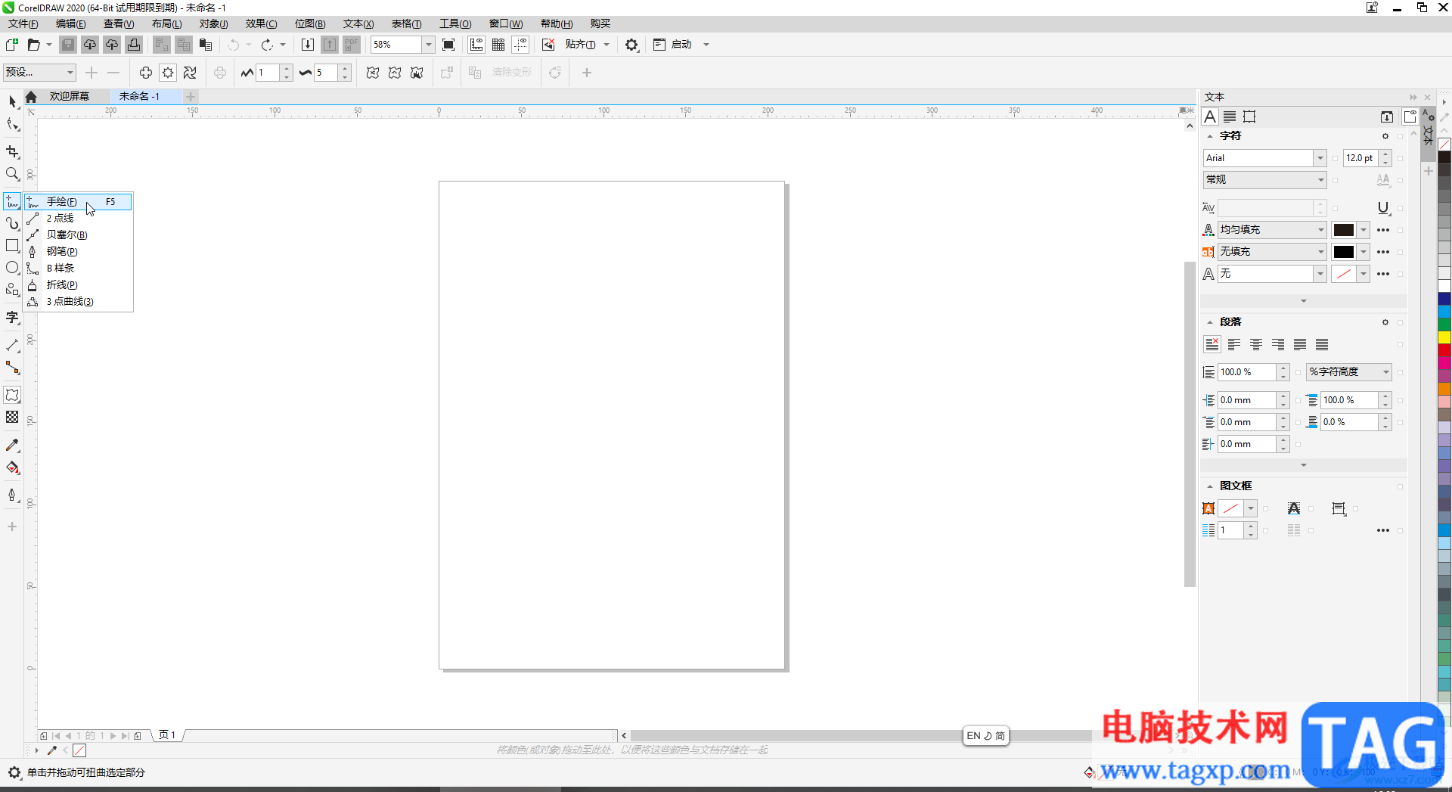The width and height of the screenshot is (1452, 792).
Task: Click the zipper distortion icon
Action: pyautogui.click(x=168, y=73)
